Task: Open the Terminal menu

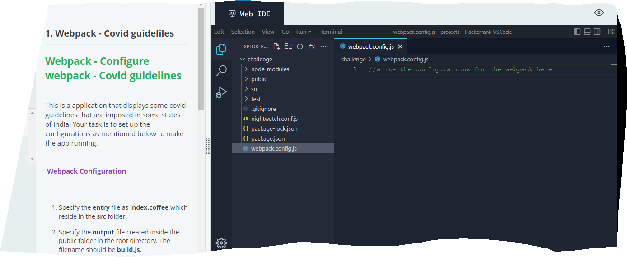Action: tap(331, 32)
